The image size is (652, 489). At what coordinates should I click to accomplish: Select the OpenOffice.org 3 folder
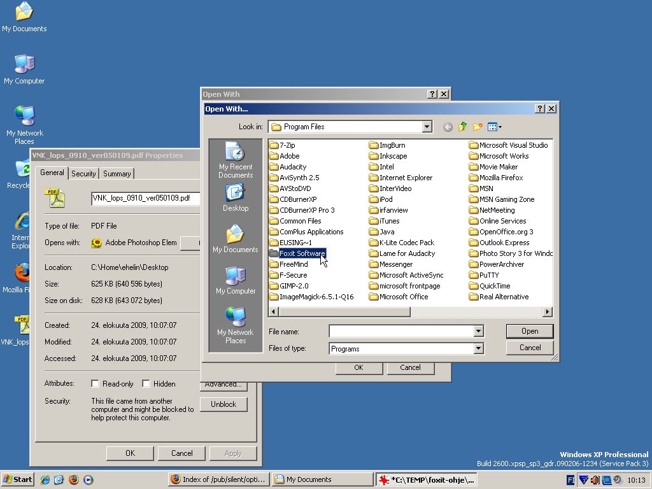click(500, 232)
